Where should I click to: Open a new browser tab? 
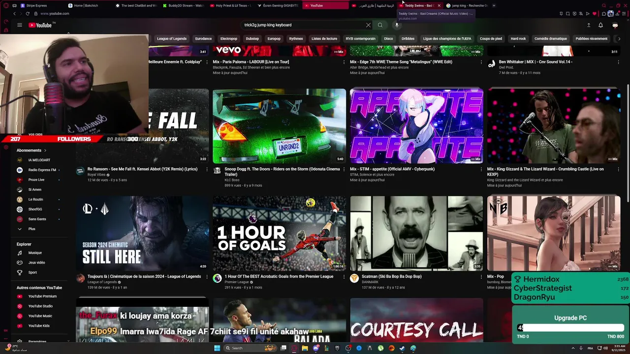tap(494, 5)
